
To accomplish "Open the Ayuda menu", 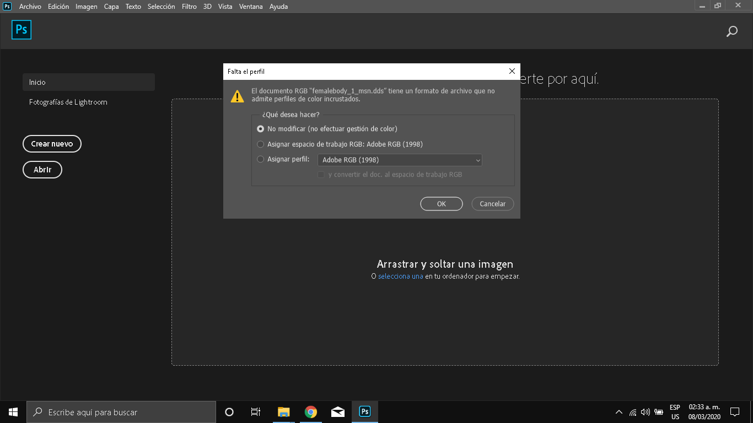I will 278,7.
